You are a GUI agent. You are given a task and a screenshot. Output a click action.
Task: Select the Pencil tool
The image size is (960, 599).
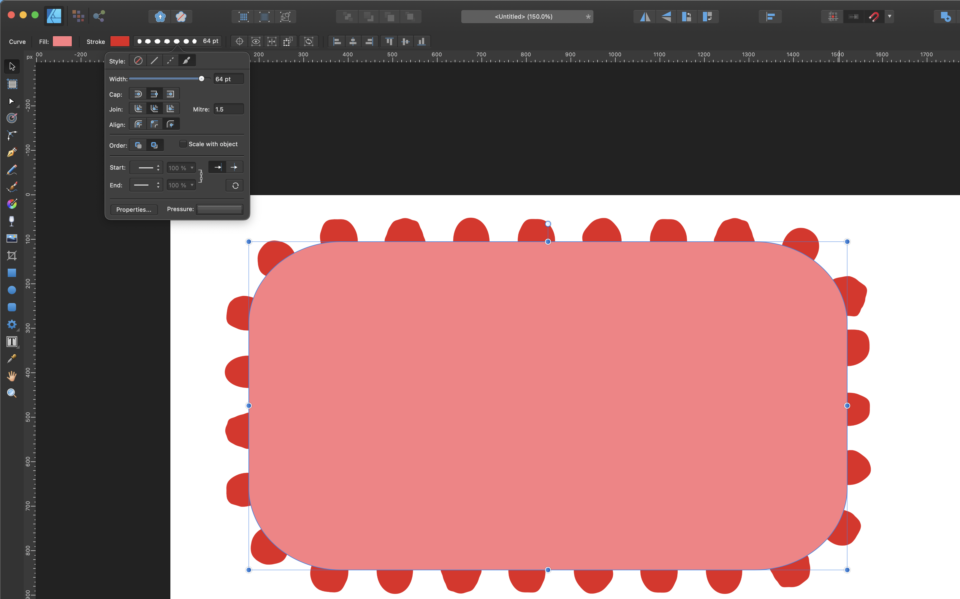click(x=12, y=170)
